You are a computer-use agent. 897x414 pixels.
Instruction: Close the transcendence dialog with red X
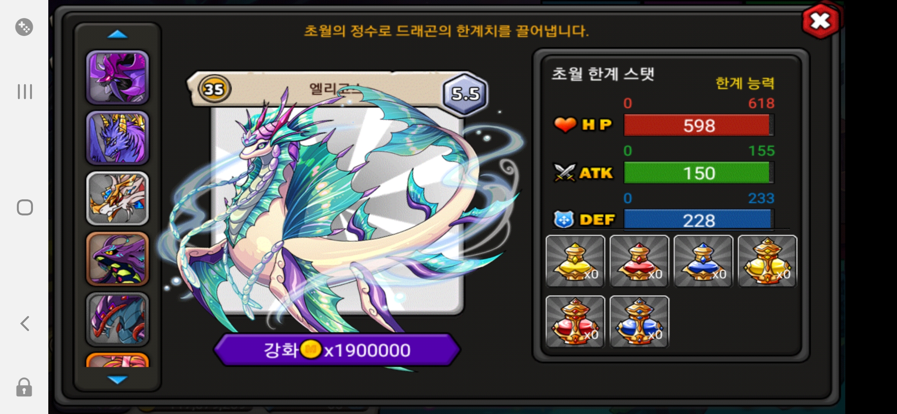(820, 21)
